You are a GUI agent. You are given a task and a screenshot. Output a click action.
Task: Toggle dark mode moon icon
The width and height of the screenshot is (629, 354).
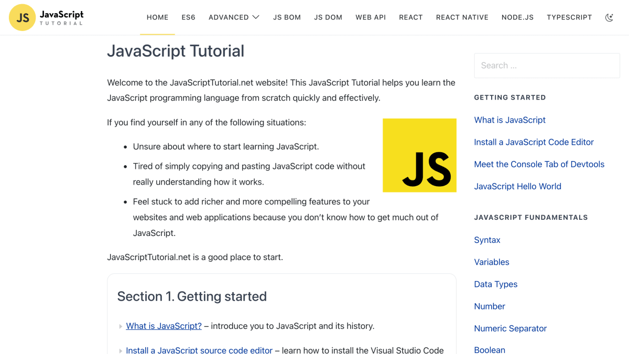[609, 17]
